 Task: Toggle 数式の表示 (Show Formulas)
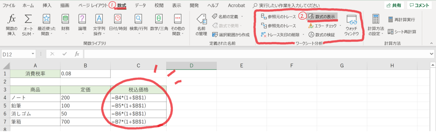point(322,16)
